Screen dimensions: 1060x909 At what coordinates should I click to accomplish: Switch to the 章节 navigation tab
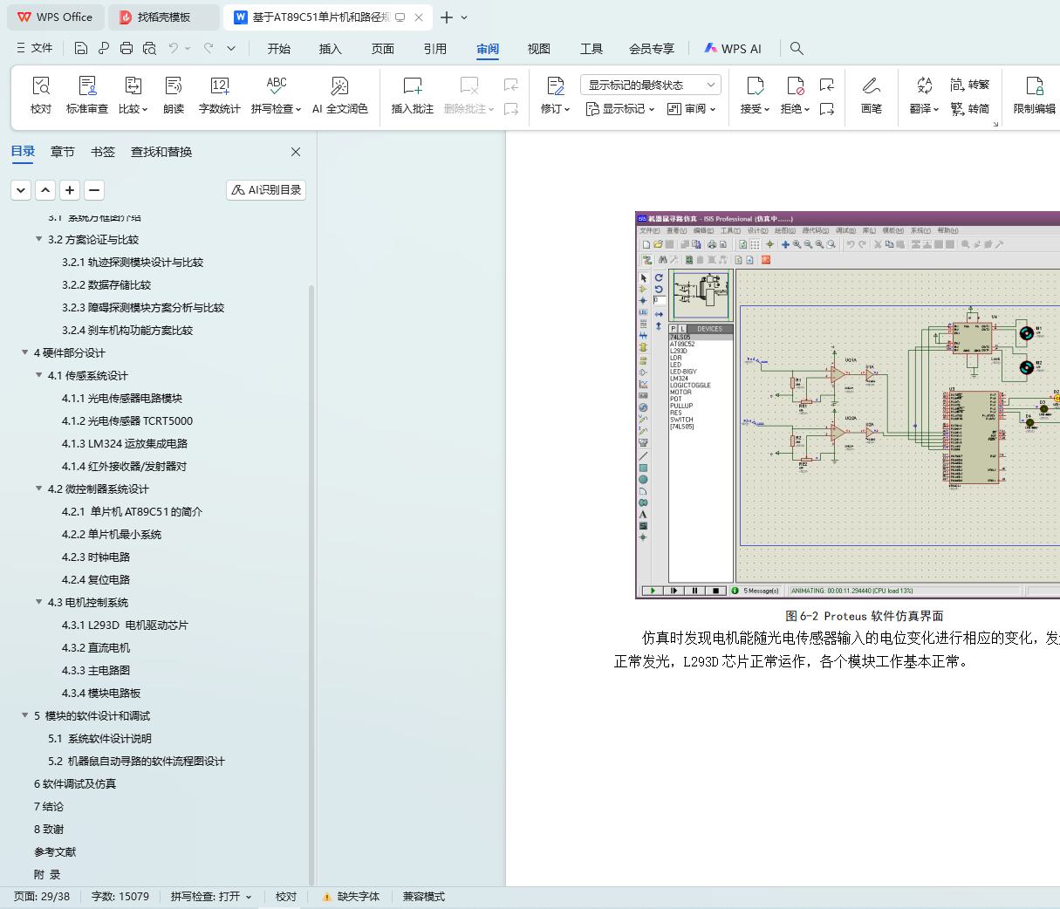(63, 152)
